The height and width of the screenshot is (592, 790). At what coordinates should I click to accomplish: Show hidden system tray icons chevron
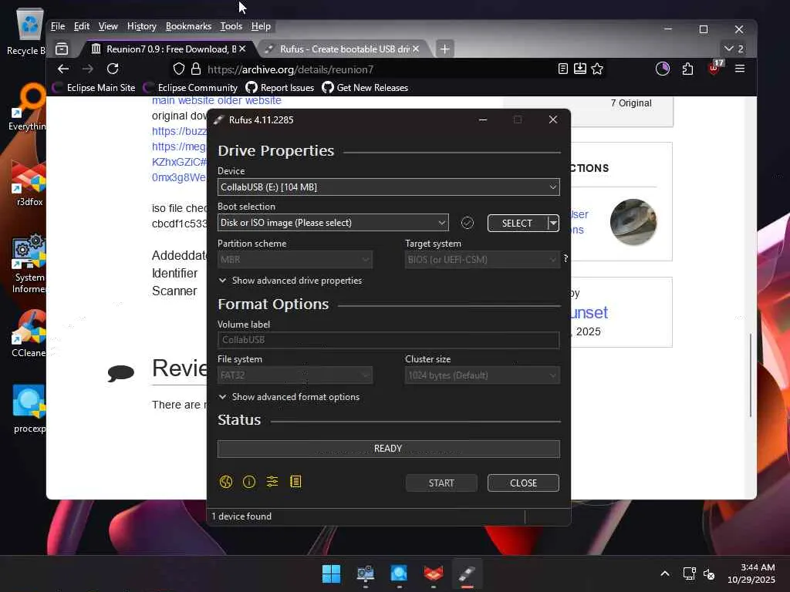click(x=665, y=573)
